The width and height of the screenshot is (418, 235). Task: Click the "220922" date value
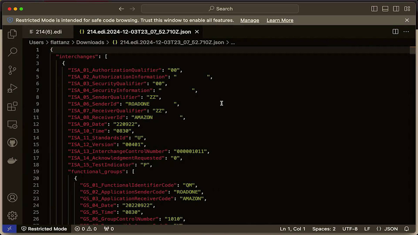125,124
